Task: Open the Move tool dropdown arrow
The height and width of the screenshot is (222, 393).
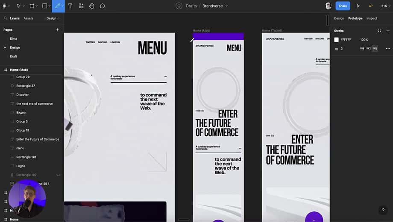Action: [x=24, y=6]
